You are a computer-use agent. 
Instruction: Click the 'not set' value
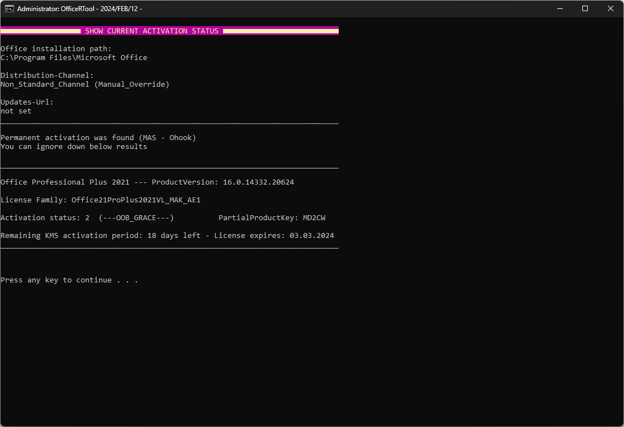point(16,111)
